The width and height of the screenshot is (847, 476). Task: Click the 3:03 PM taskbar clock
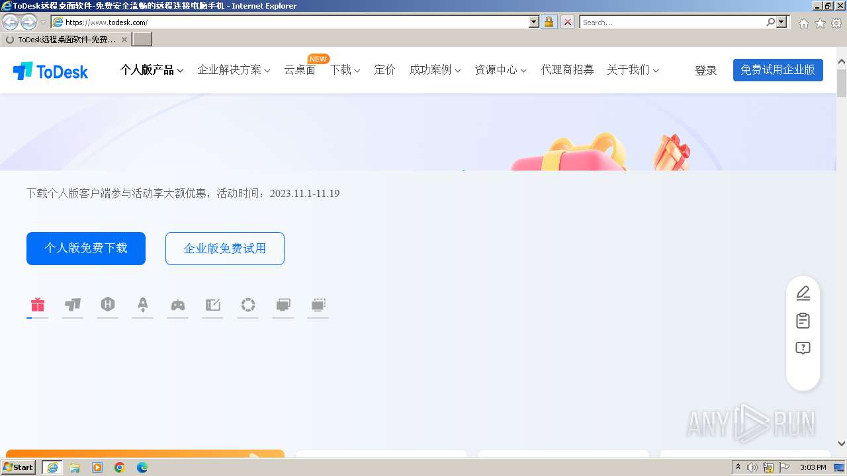coord(813,467)
